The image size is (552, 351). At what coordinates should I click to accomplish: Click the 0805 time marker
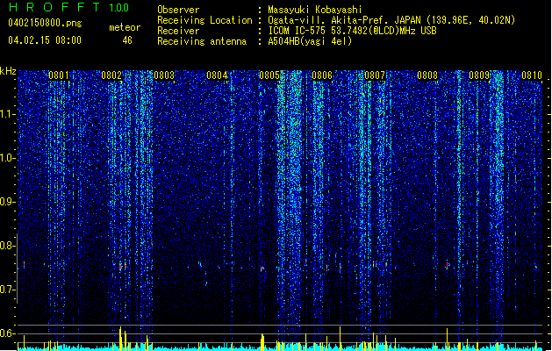click(x=269, y=75)
